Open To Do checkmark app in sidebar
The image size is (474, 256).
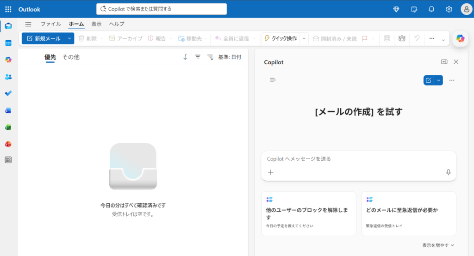click(x=8, y=93)
